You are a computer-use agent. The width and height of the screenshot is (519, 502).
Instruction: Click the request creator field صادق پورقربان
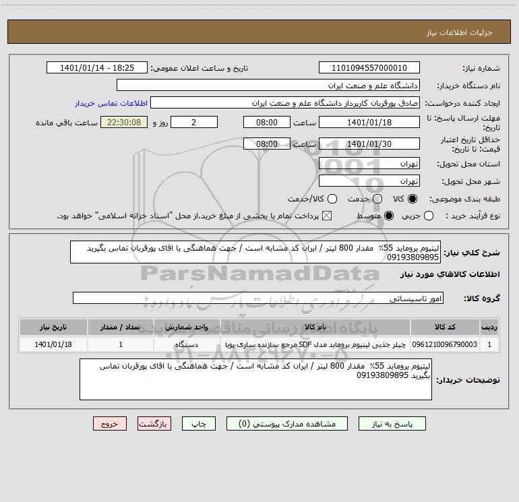click(285, 102)
